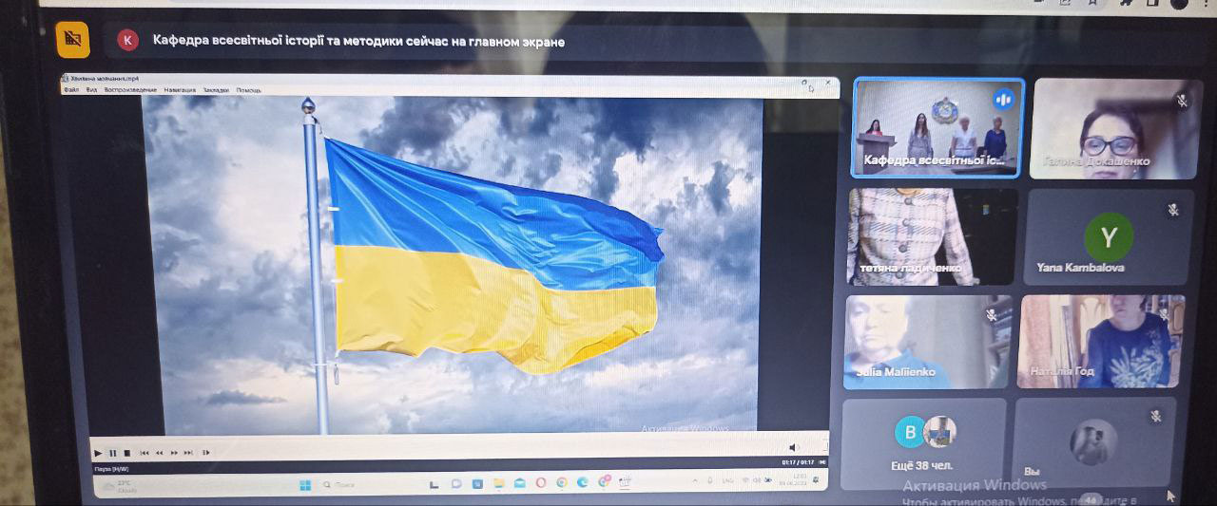Click the no-presentation icon in the top-left corner

coord(72,40)
